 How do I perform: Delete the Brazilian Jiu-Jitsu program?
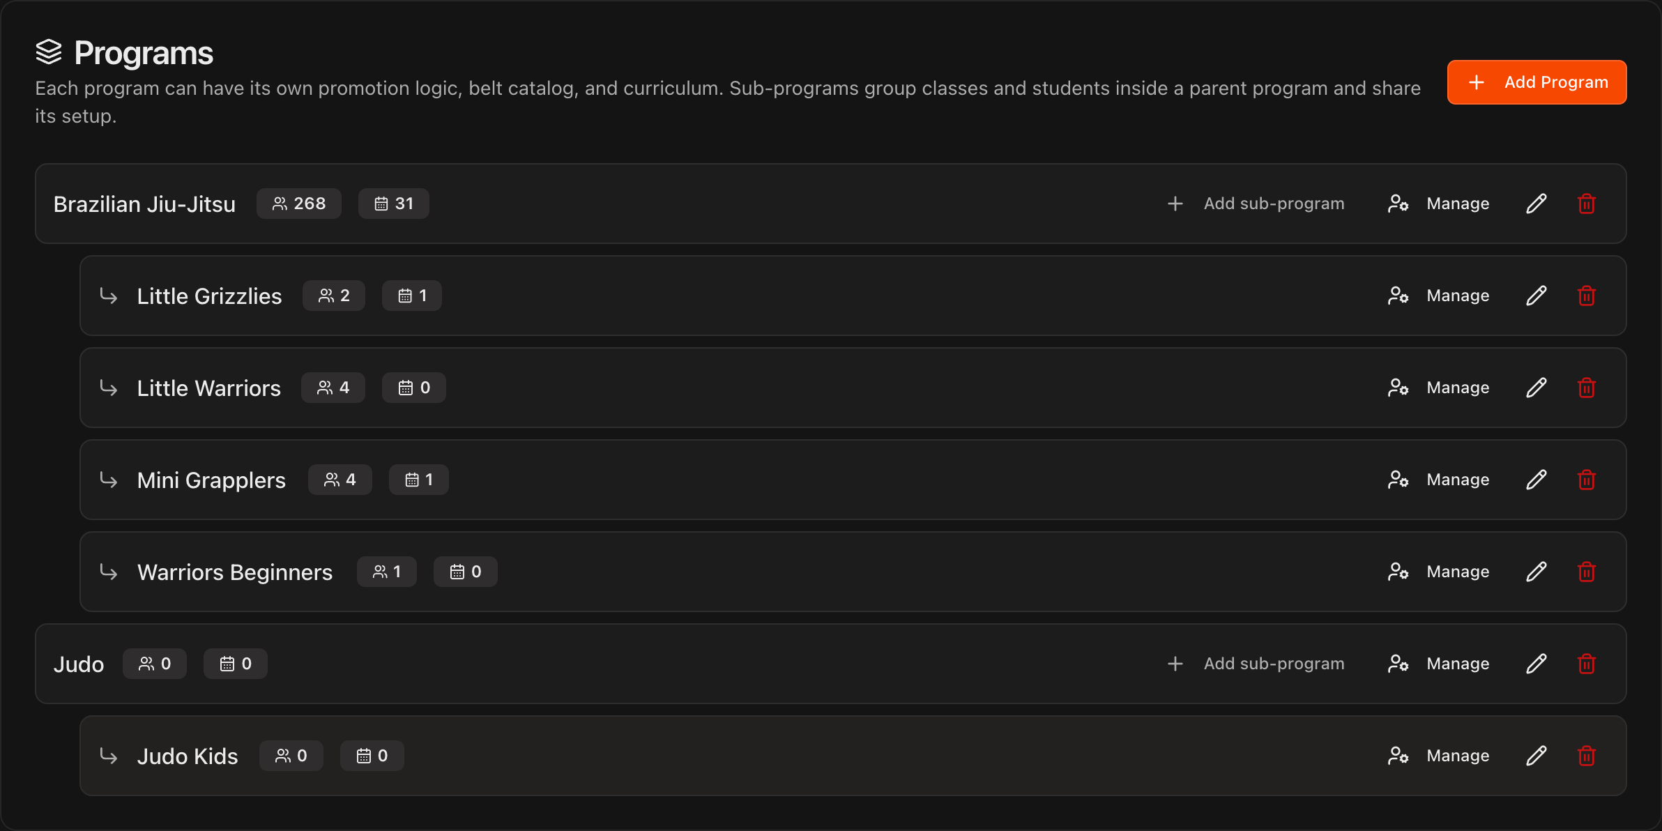coord(1587,204)
